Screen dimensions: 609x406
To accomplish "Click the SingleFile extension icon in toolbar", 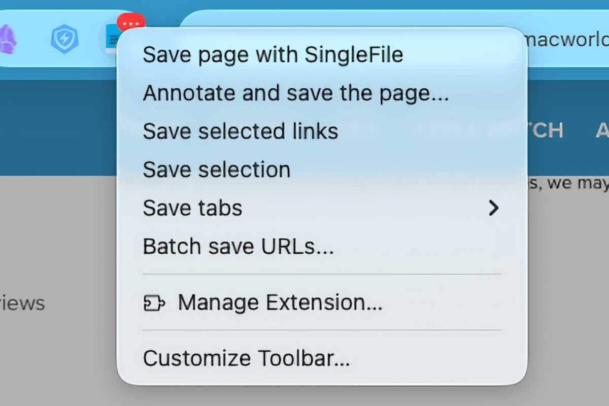I will coord(111,40).
